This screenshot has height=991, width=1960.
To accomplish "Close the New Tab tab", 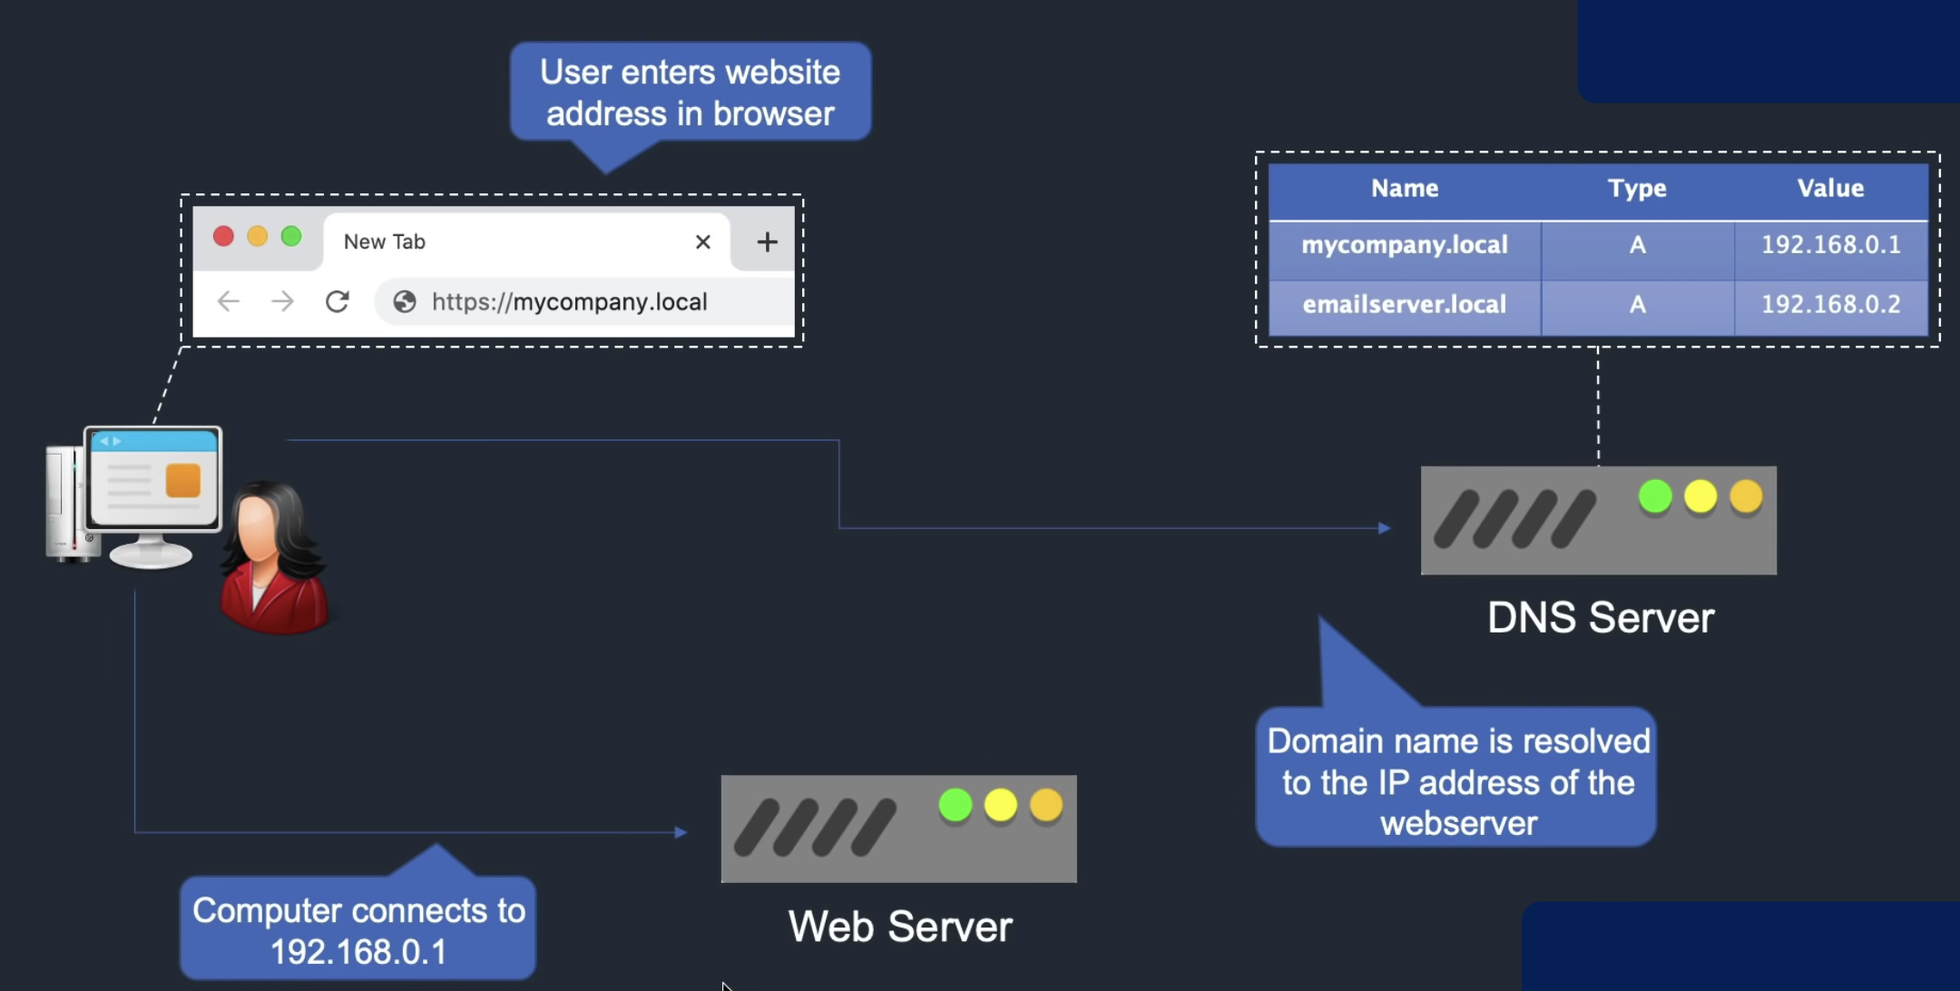I will coord(702,242).
